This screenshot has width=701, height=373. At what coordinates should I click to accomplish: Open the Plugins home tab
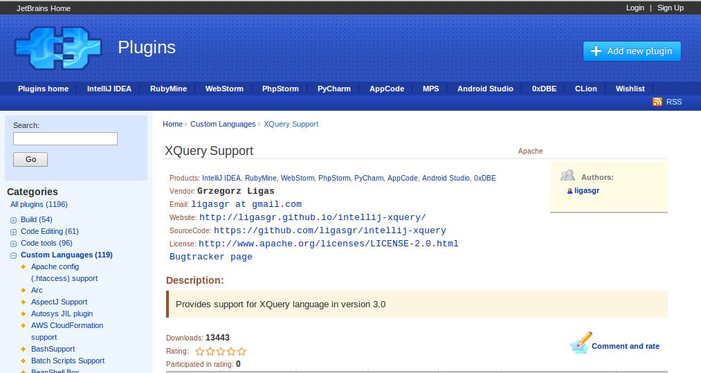coord(44,89)
